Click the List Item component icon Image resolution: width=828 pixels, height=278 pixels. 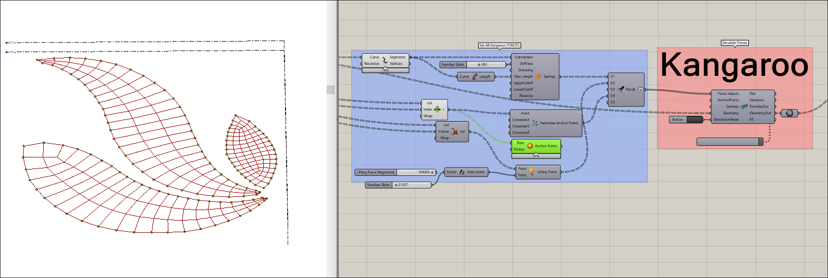(x=437, y=110)
